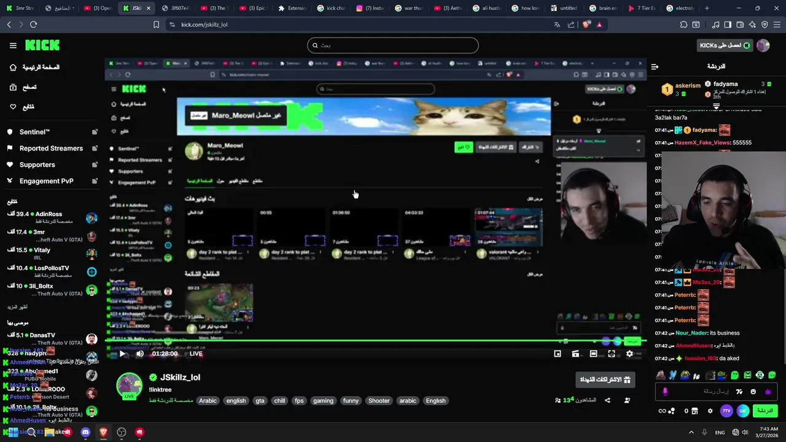This screenshot has width=786, height=442.
Task: Reload the page with browser refresh
Action: tap(33, 25)
